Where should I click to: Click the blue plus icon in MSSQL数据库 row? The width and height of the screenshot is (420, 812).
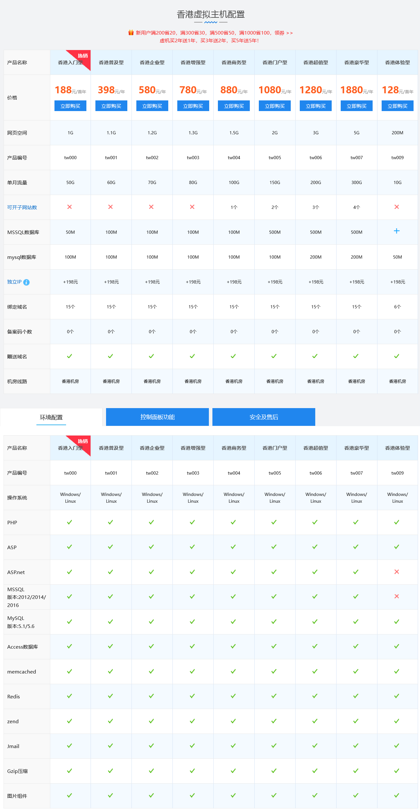point(397,231)
